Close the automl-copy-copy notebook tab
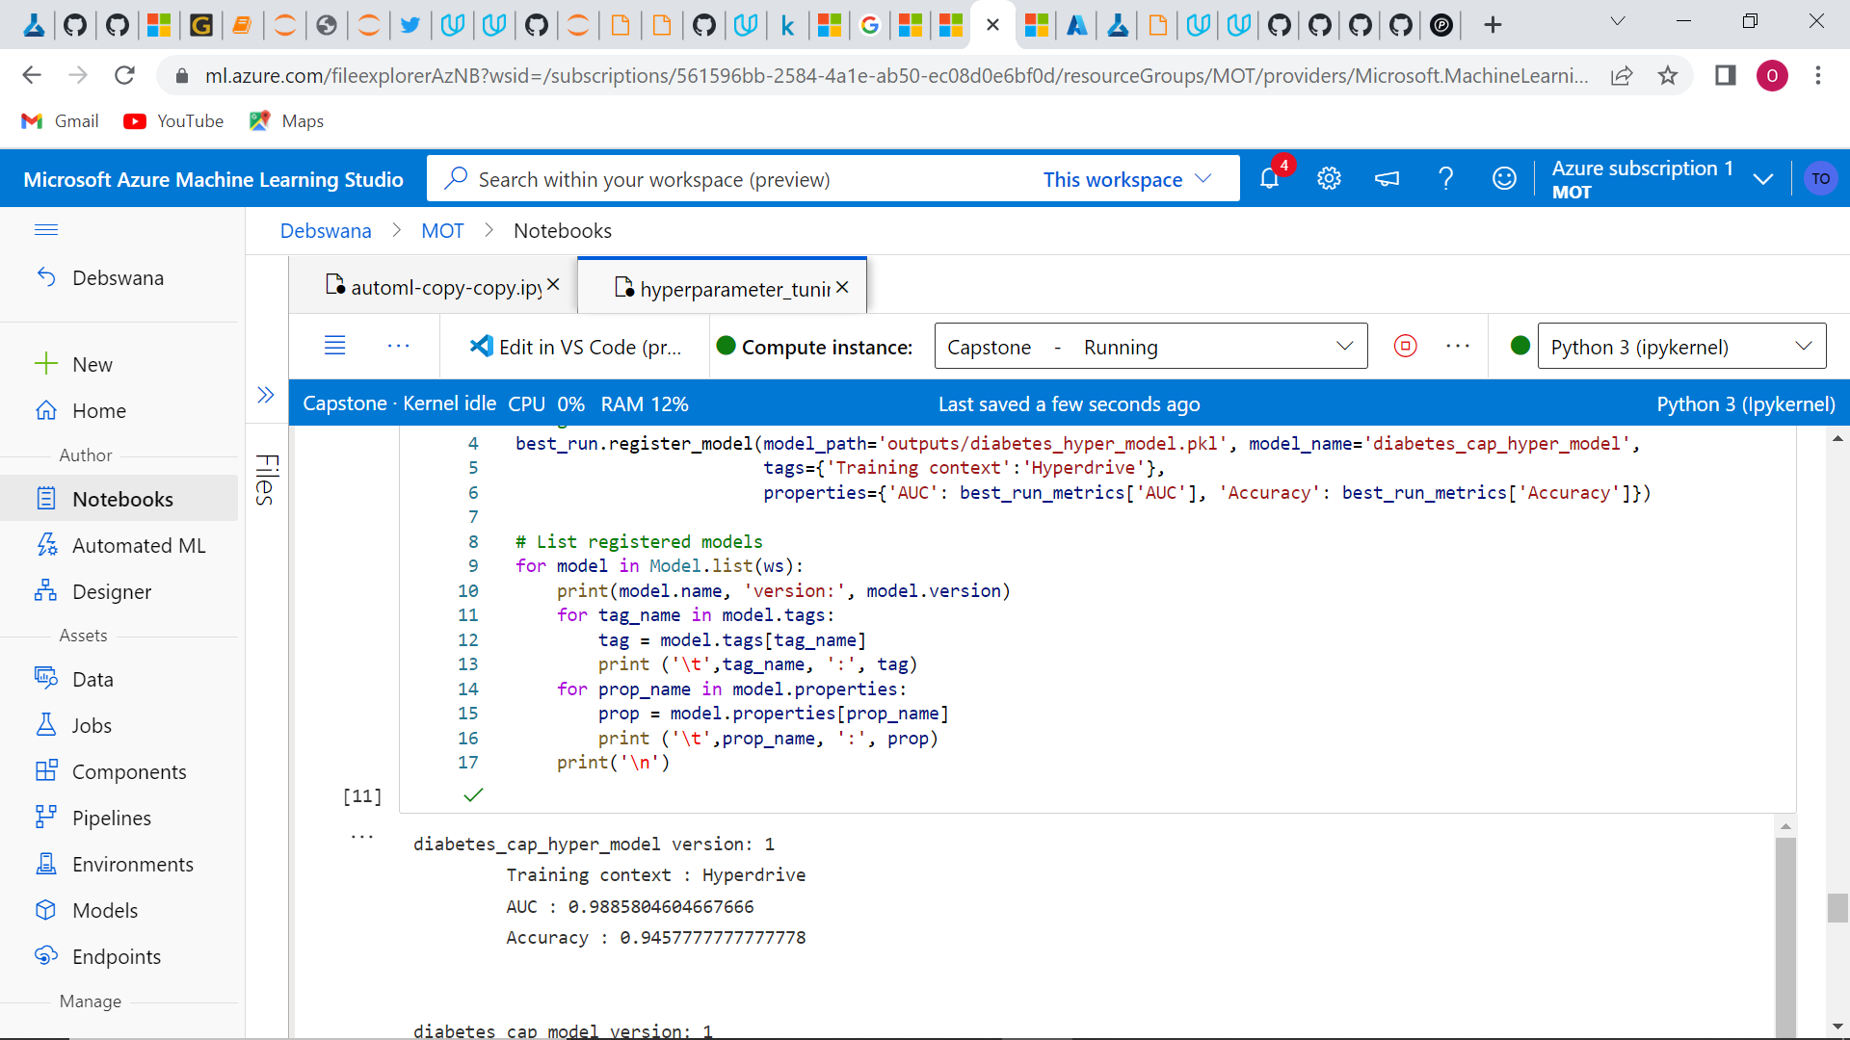Image resolution: width=1850 pixels, height=1040 pixels. tap(553, 285)
